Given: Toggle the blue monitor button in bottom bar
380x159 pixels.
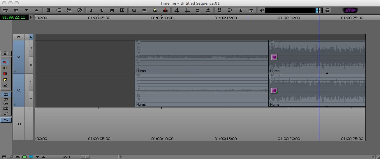Looking at the screenshot, I should coord(31,157).
